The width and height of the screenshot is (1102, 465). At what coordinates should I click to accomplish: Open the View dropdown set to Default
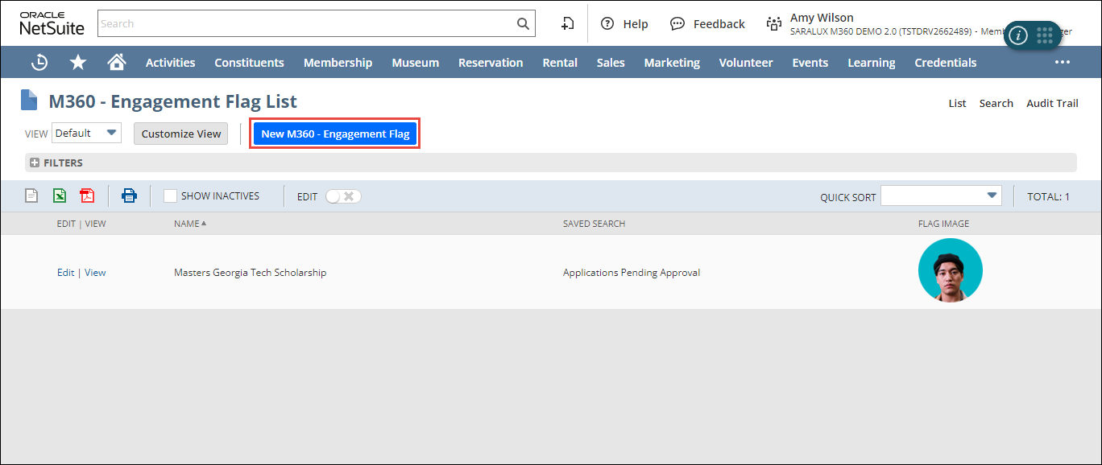click(86, 134)
